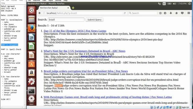This screenshot has height=109, width=193.
Task: Click the Right Ctrl host key label
Action: [185, 107]
